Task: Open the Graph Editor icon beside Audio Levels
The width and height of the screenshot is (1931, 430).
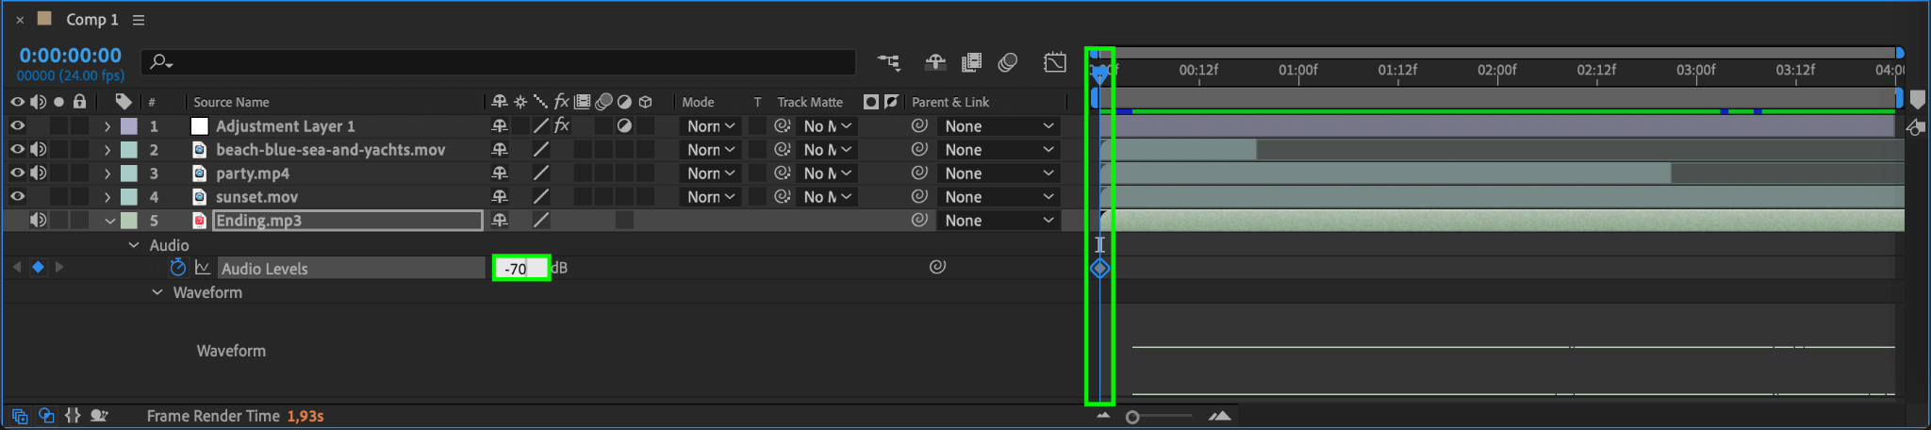Action: (x=203, y=268)
